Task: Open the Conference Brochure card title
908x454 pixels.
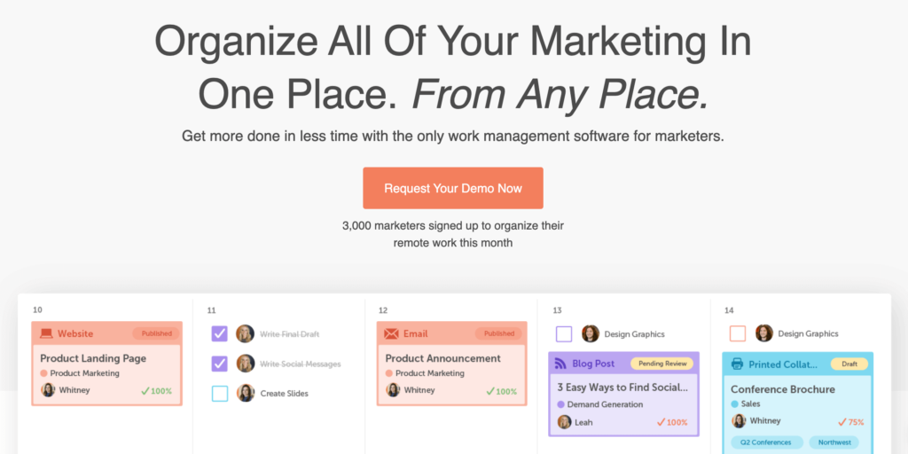Action: pos(782,389)
